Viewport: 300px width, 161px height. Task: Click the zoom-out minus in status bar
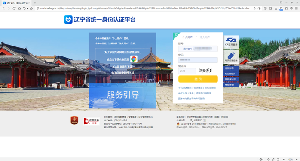pyautogui.click(x=283, y=159)
